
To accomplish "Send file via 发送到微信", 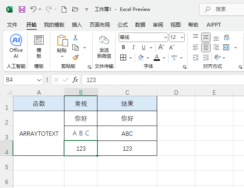I will [104, 47].
